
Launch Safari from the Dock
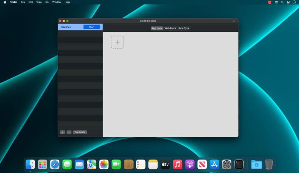pos(55,164)
